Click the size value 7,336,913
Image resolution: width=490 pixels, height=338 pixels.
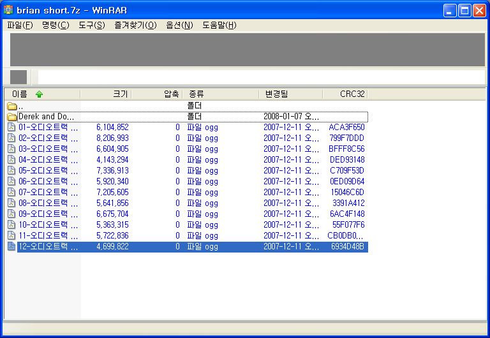(112, 170)
